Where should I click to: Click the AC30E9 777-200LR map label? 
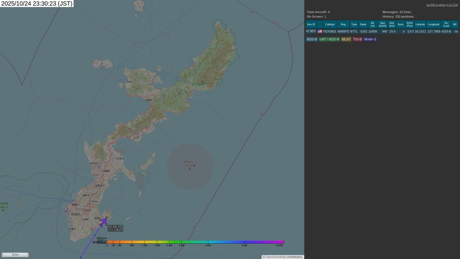click(115, 228)
